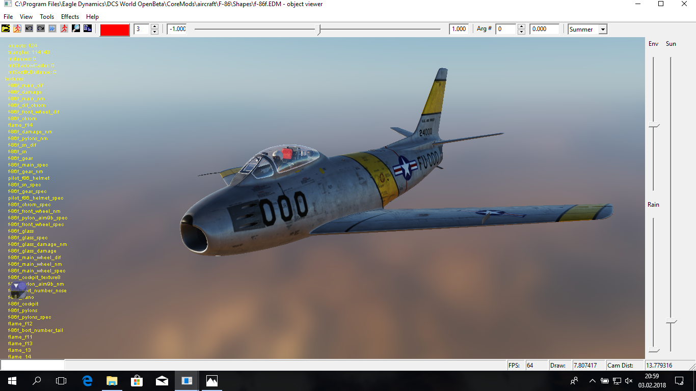The width and height of the screenshot is (696, 391).
Task: Open the View menu
Action: 26,17
